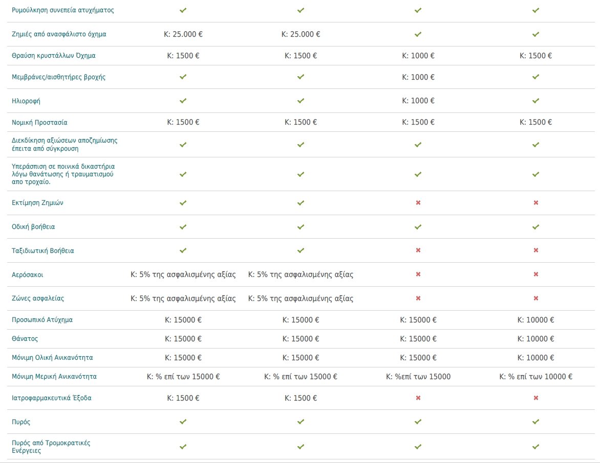
Task: Click K: 10000 € in the Θάνατος row
Action: [x=535, y=339]
